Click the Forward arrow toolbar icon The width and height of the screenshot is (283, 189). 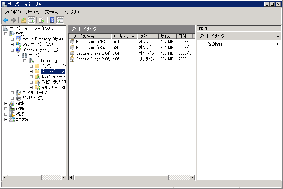13,20
